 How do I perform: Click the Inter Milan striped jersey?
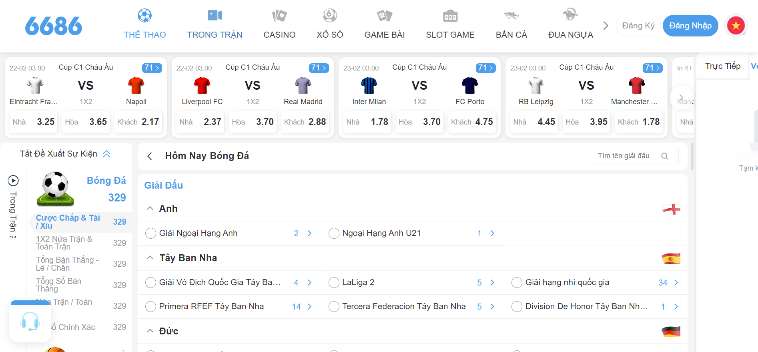(x=369, y=86)
